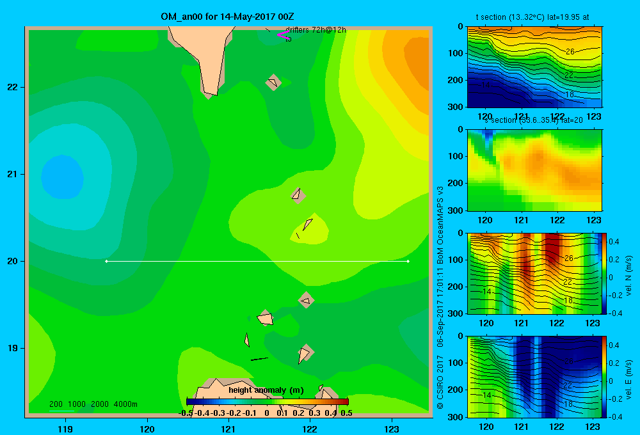Select the small island near 121.5E 22N
The width and height of the screenshot is (640, 435).
click(x=273, y=83)
